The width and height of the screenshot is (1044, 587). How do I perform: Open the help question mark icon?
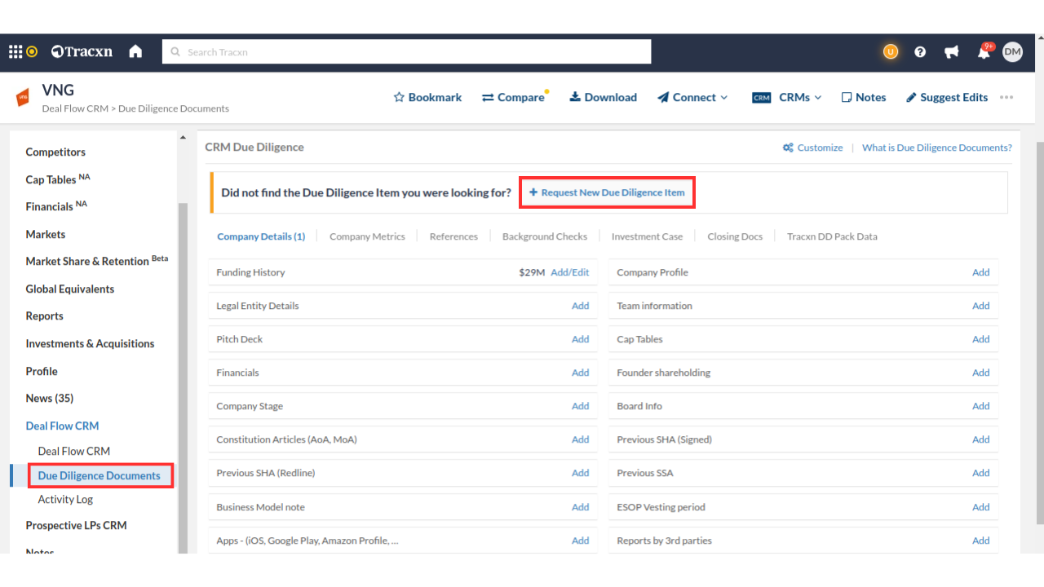[920, 52]
